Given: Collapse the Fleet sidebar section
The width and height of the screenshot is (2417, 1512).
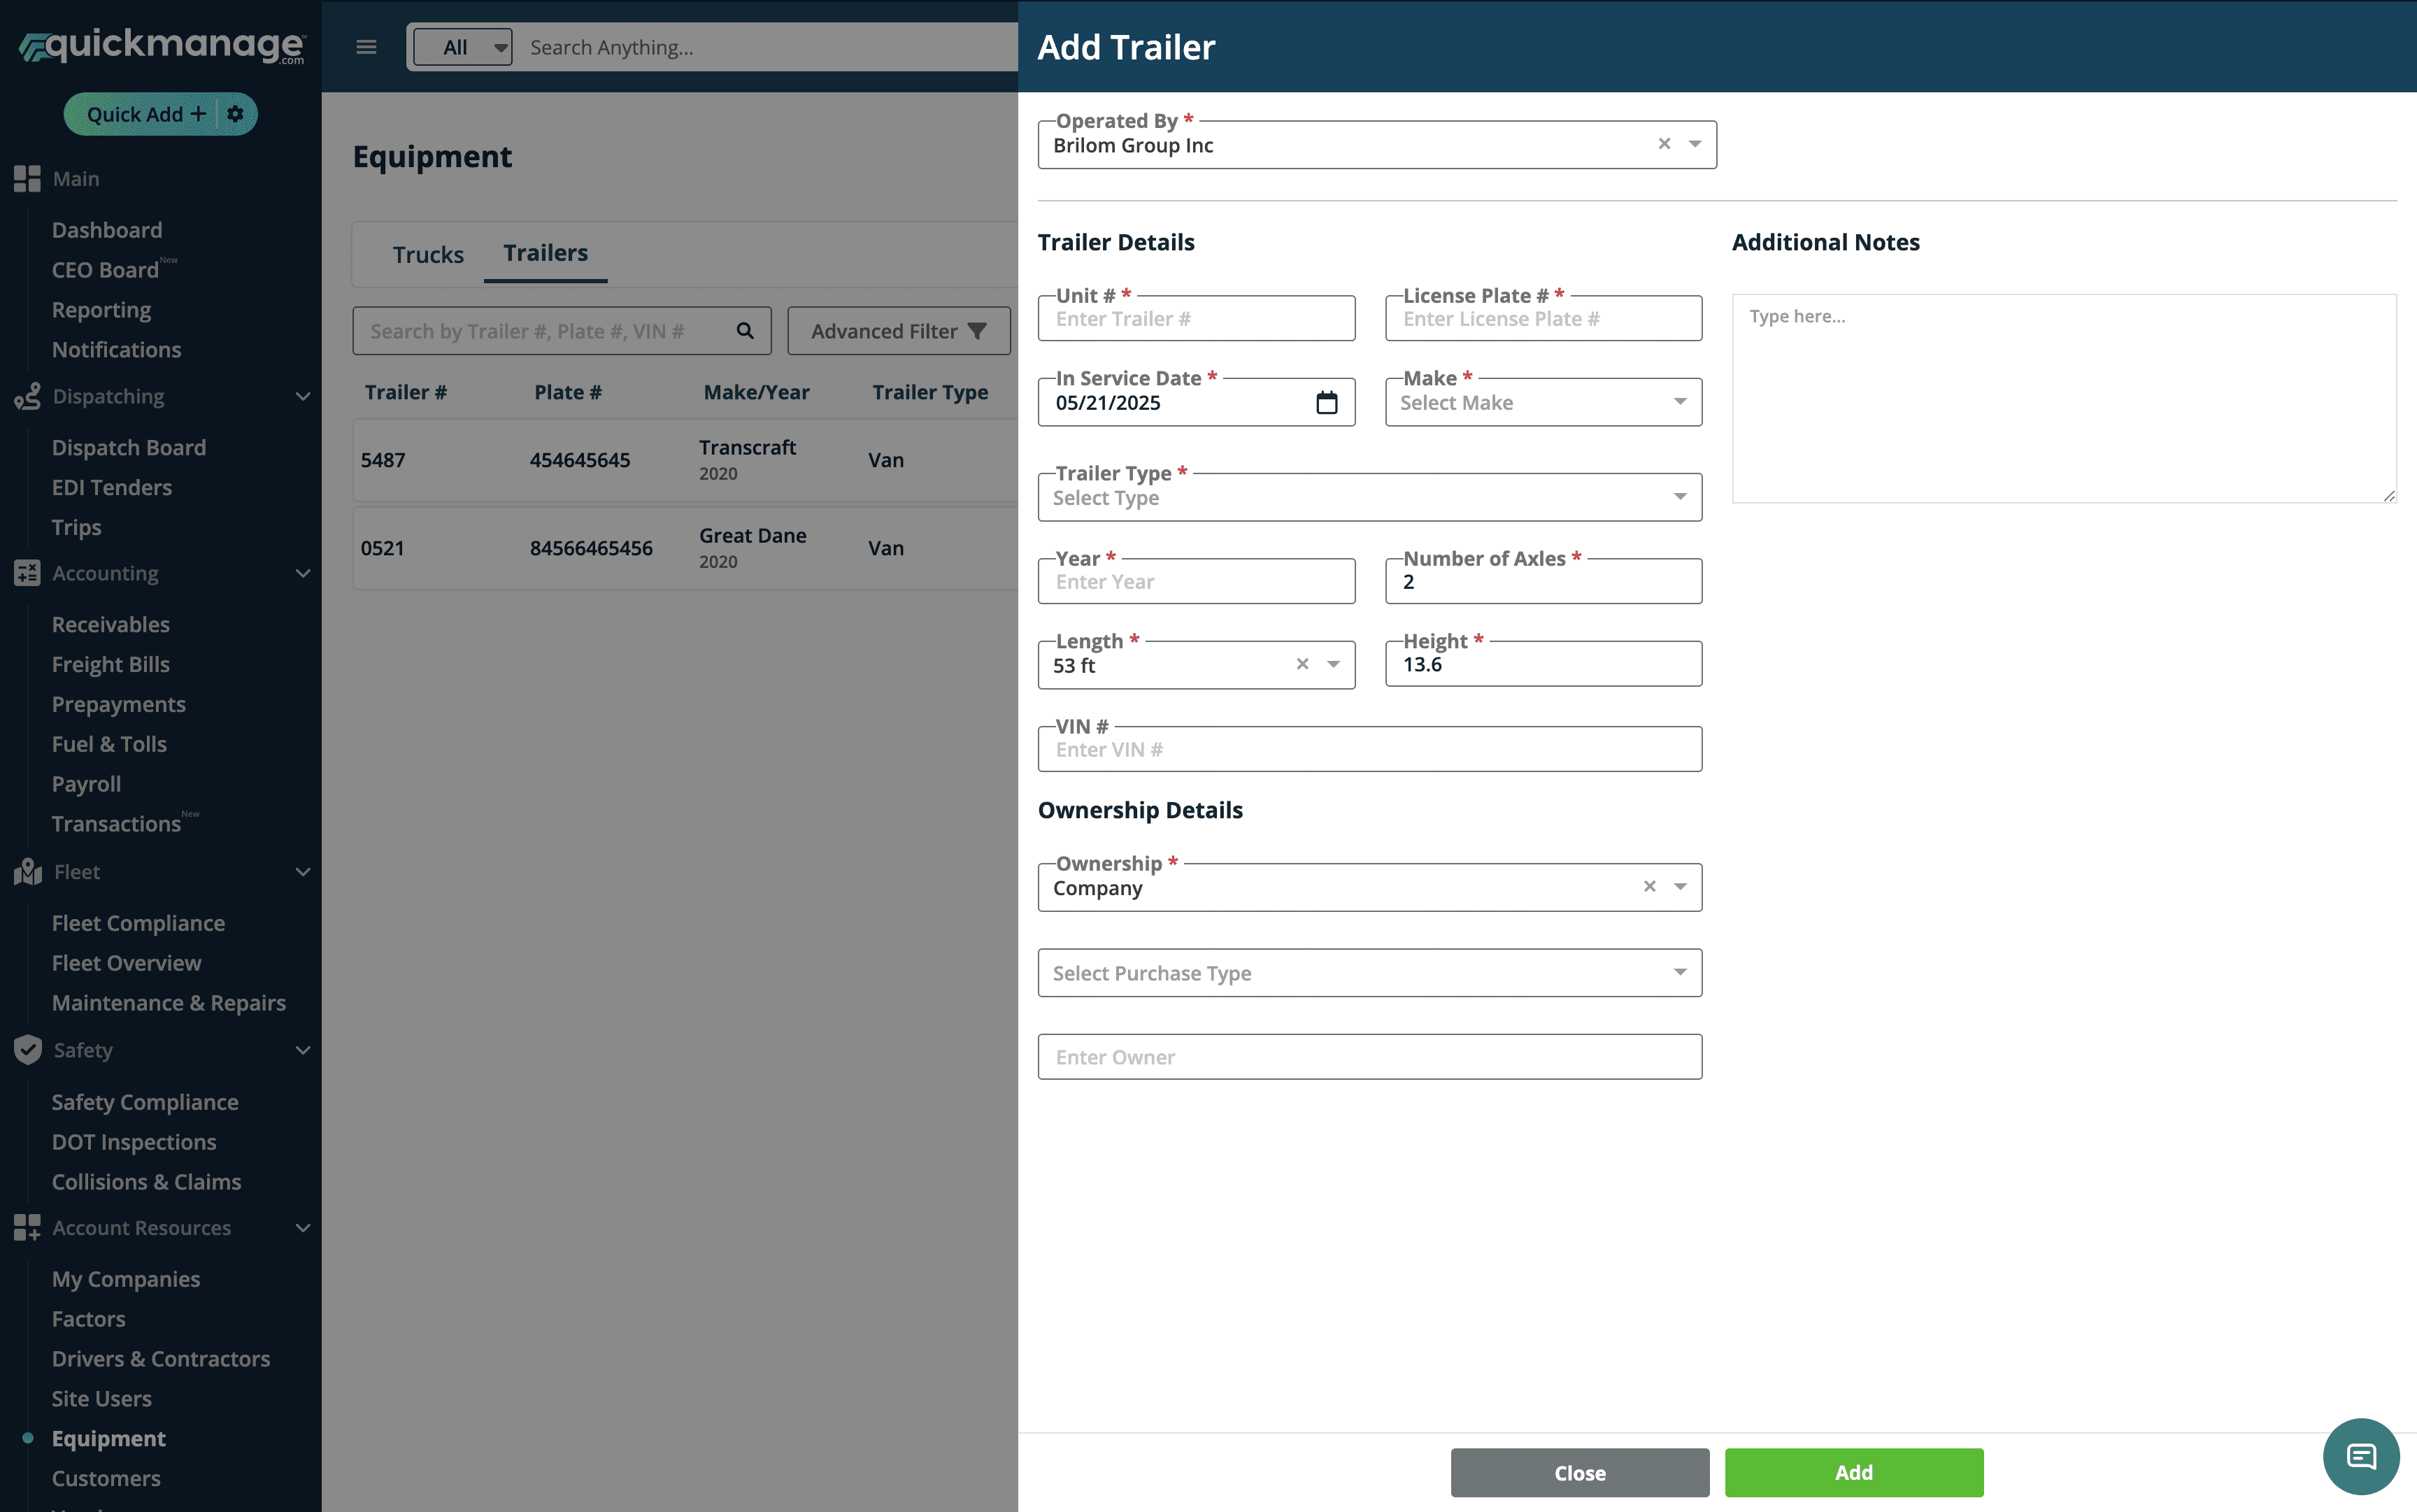Looking at the screenshot, I should pyautogui.click(x=302, y=872).
